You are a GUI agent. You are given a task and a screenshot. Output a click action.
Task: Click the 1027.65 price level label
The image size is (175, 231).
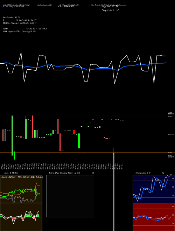pyautogui.click(x=171, y=134)
